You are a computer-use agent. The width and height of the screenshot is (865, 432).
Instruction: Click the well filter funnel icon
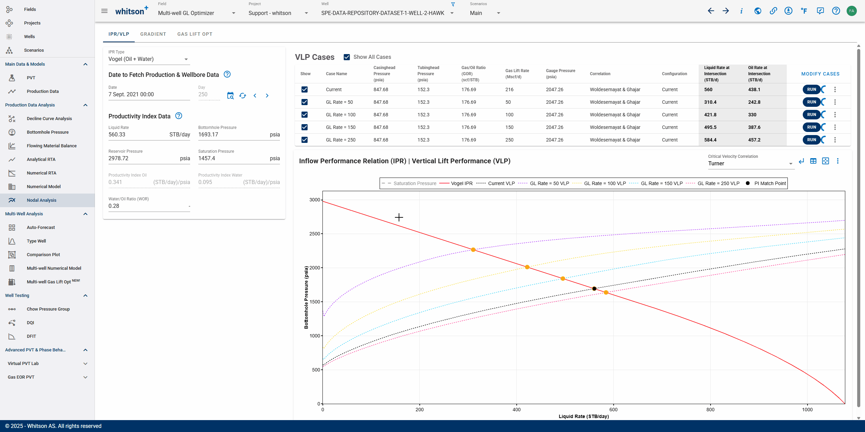453,4
